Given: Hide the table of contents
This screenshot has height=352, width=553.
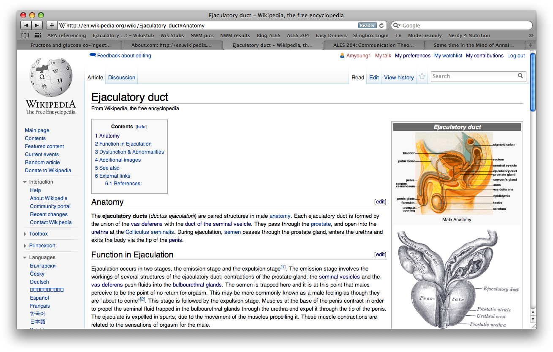Looking at the screenshot, I should 141,127.
